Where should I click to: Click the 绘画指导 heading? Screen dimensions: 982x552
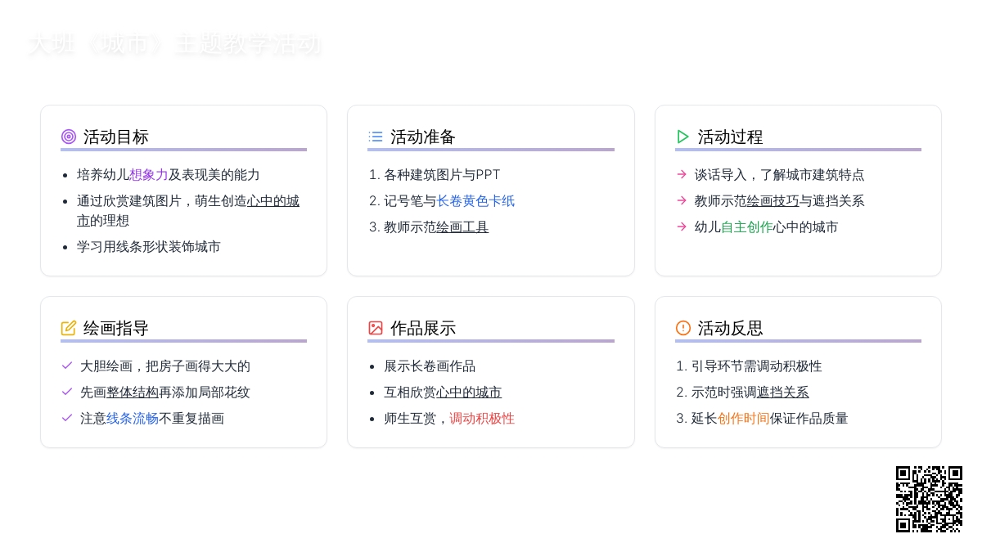(x=116, y=328)
